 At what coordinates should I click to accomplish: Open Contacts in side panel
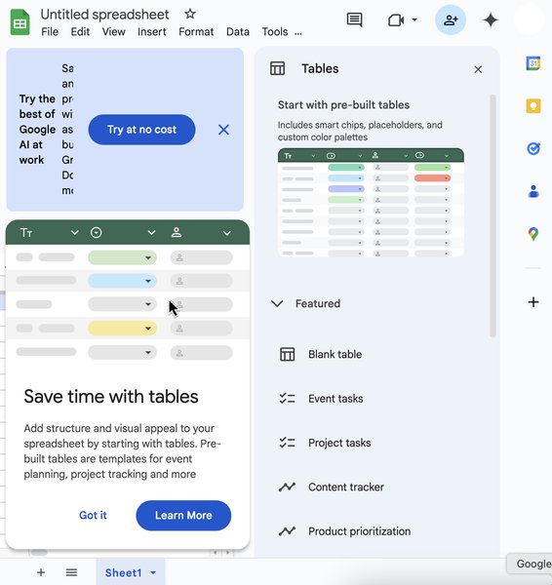coord(533,191)
